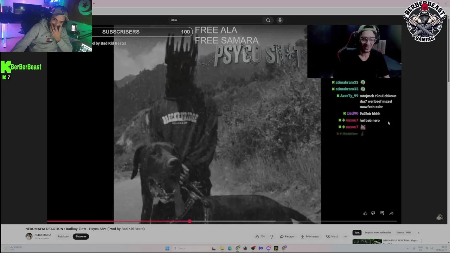Select the 'Tout' filter chip

[x=357, y=233]
